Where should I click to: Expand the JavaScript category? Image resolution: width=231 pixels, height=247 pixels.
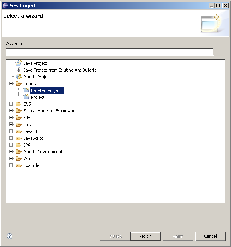tap(11, 138)
